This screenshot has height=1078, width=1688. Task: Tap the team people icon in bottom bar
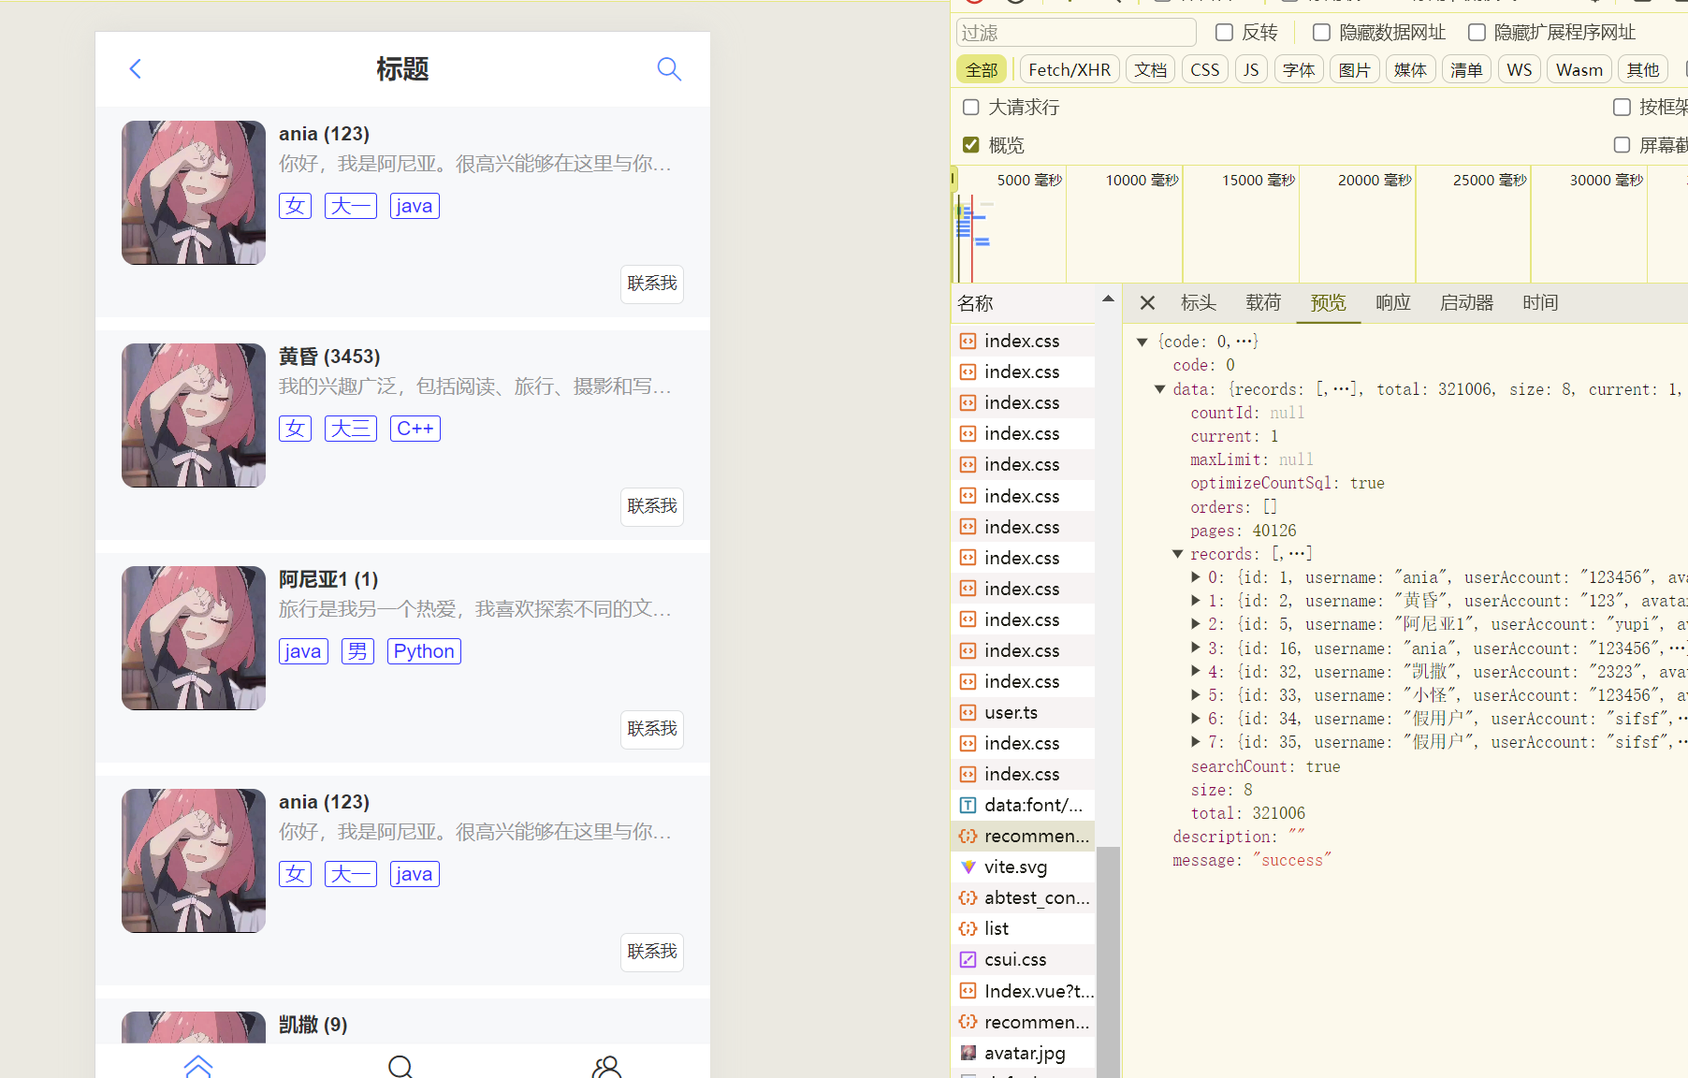607,1066
